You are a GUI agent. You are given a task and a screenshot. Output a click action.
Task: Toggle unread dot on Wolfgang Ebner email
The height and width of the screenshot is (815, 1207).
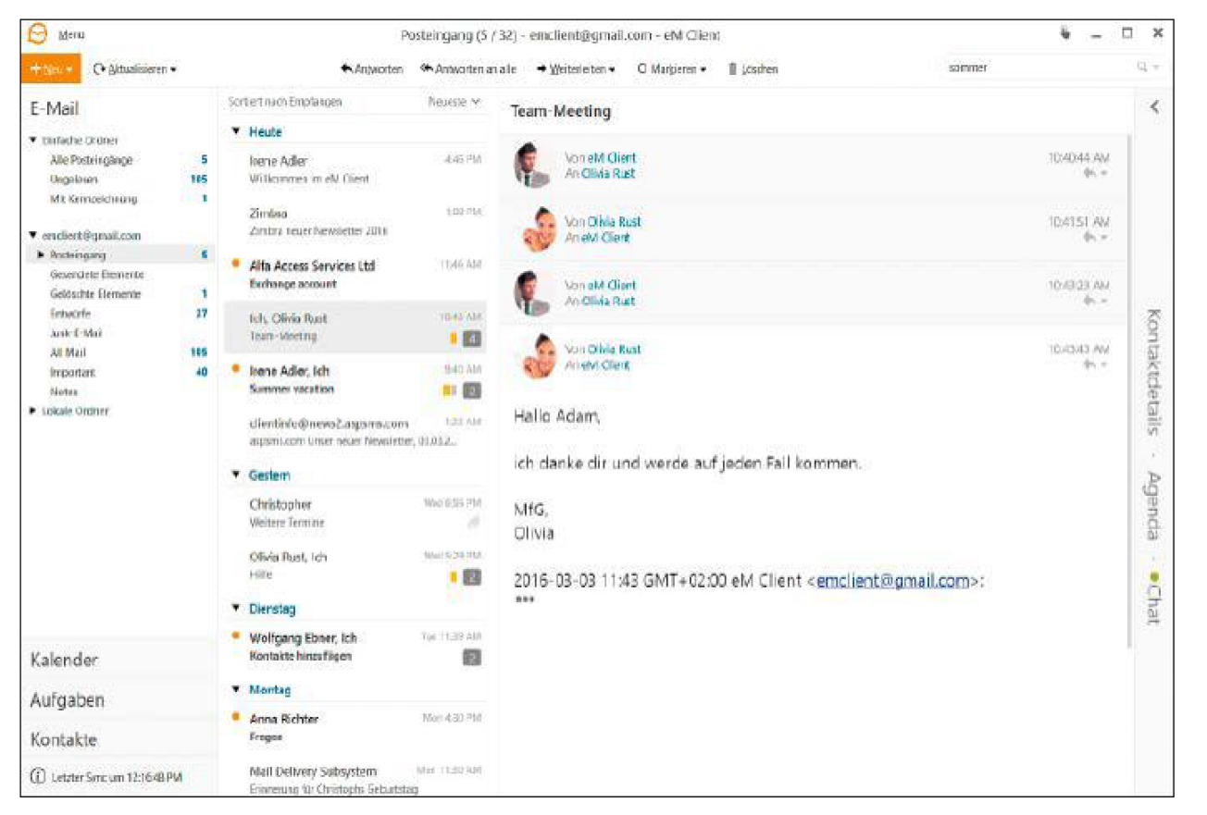(x=236, y=636)
